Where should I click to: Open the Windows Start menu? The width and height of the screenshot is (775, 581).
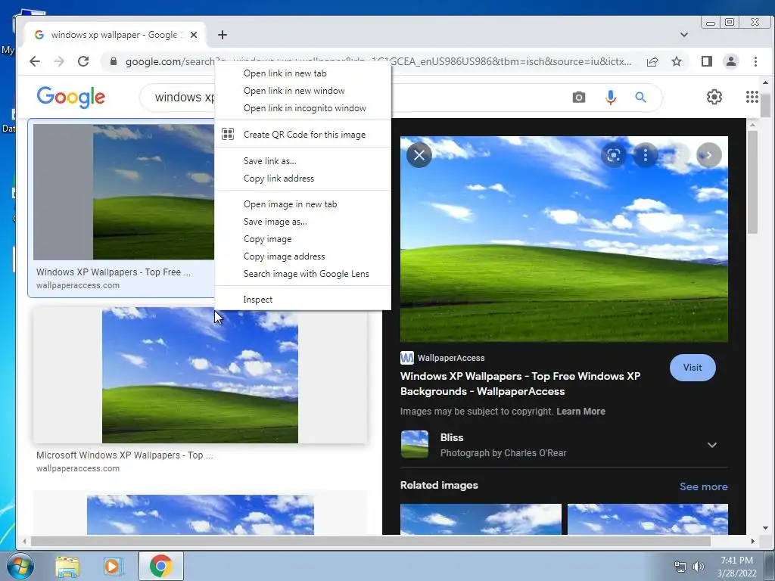[x=20, y=566]
